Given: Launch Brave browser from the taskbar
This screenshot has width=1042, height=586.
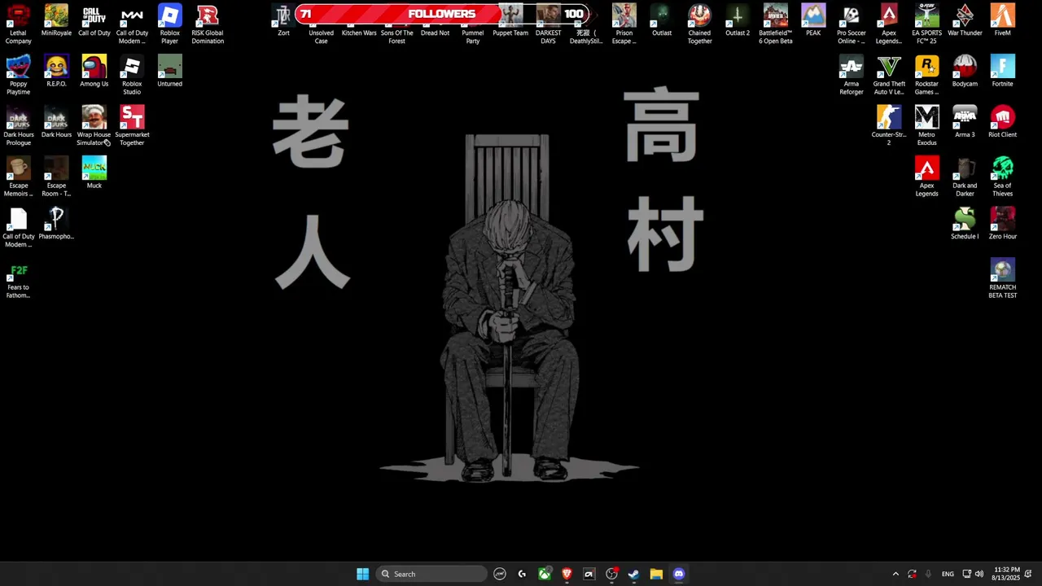Looking at the screenshot, I should coord(567,574).
